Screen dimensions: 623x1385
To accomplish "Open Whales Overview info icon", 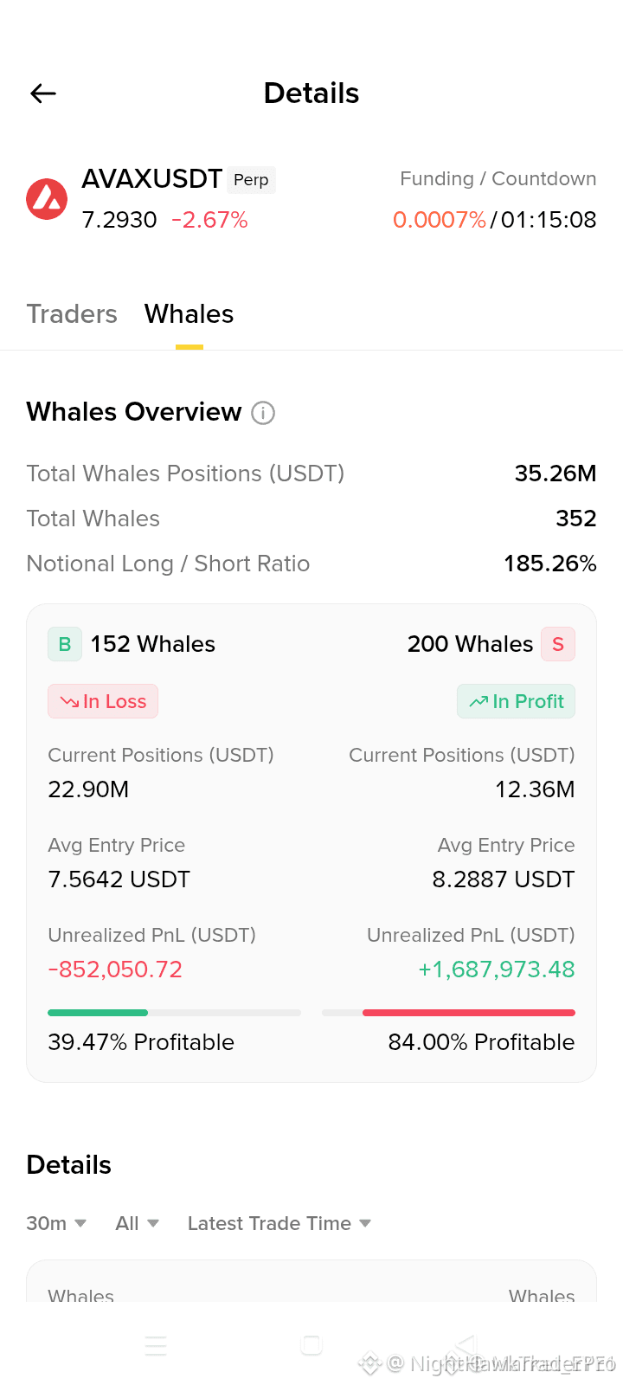I will [x=263, y=413].
